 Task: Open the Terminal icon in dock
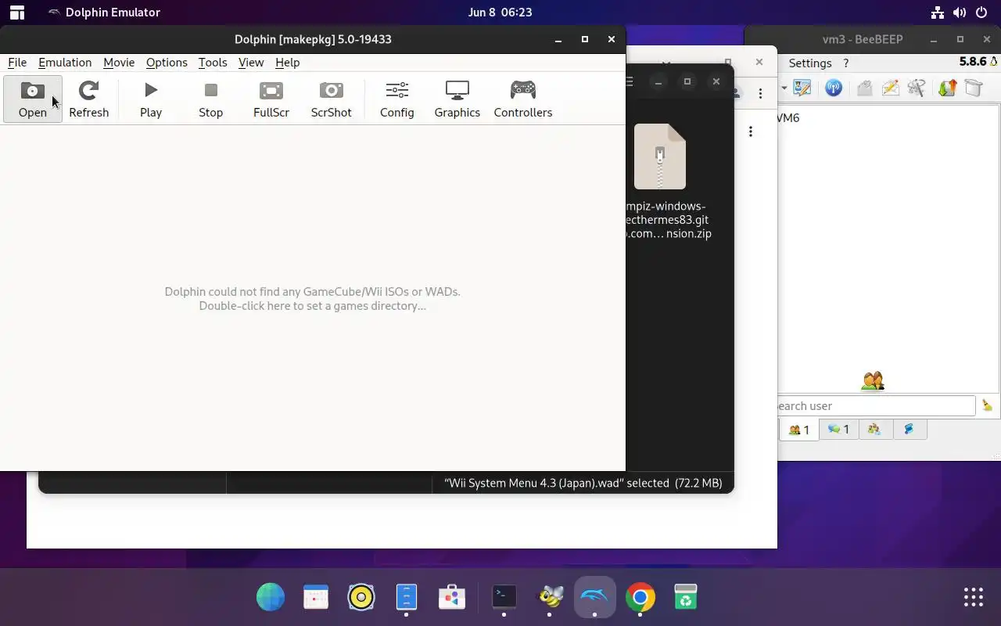pos(504,597)
